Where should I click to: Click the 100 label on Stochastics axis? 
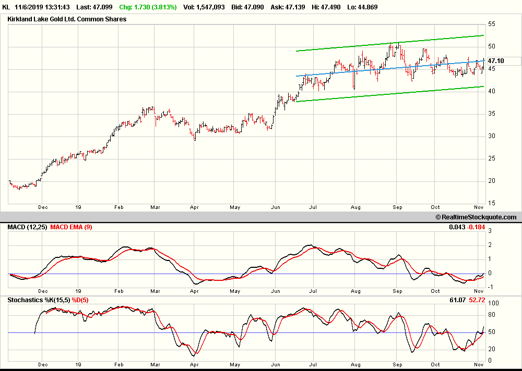coord(493,303)
